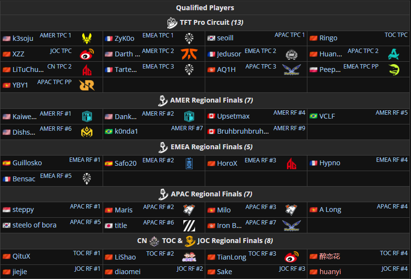411x279 pixels.
Task: Click TFT Pro Circuit header icon
Action: tap(172, 23)
